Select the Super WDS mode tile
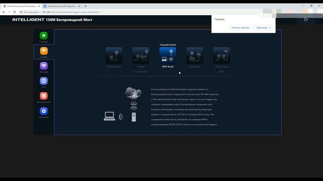 tap(222, 56)
